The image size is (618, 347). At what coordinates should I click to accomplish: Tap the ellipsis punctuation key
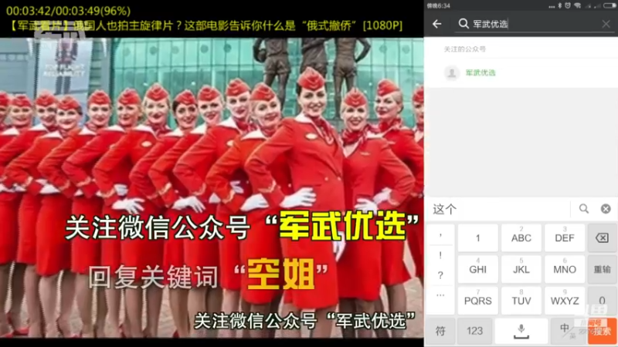pos(440,295)
